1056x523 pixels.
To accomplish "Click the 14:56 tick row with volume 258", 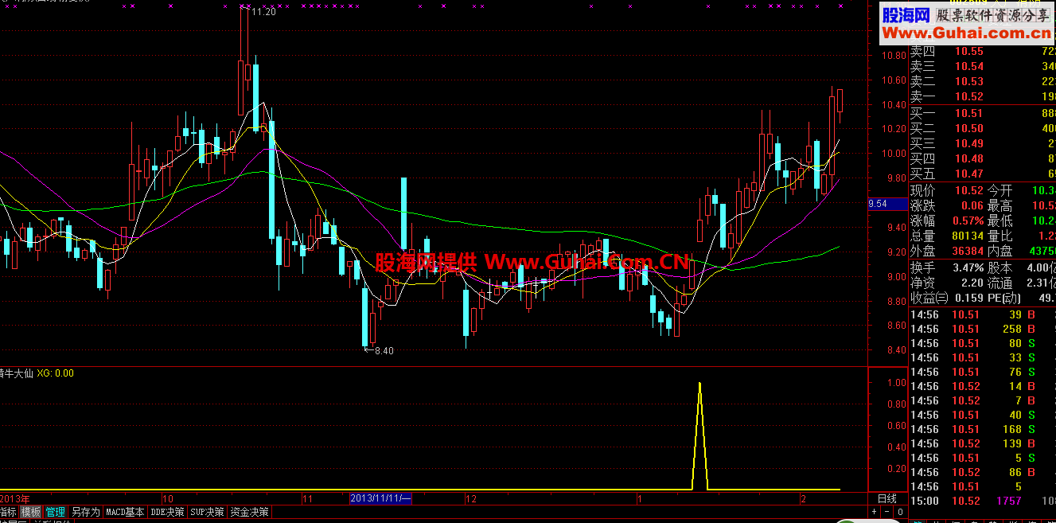I will [983, 329].
